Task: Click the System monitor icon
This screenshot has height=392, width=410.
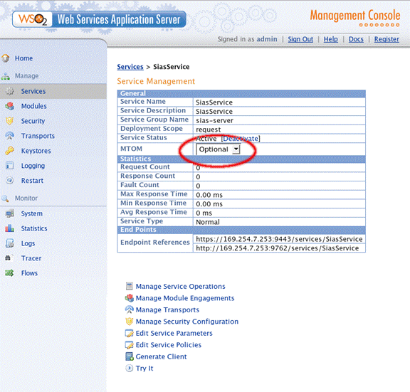Action: pyautogui.click(x=10, y=213)
